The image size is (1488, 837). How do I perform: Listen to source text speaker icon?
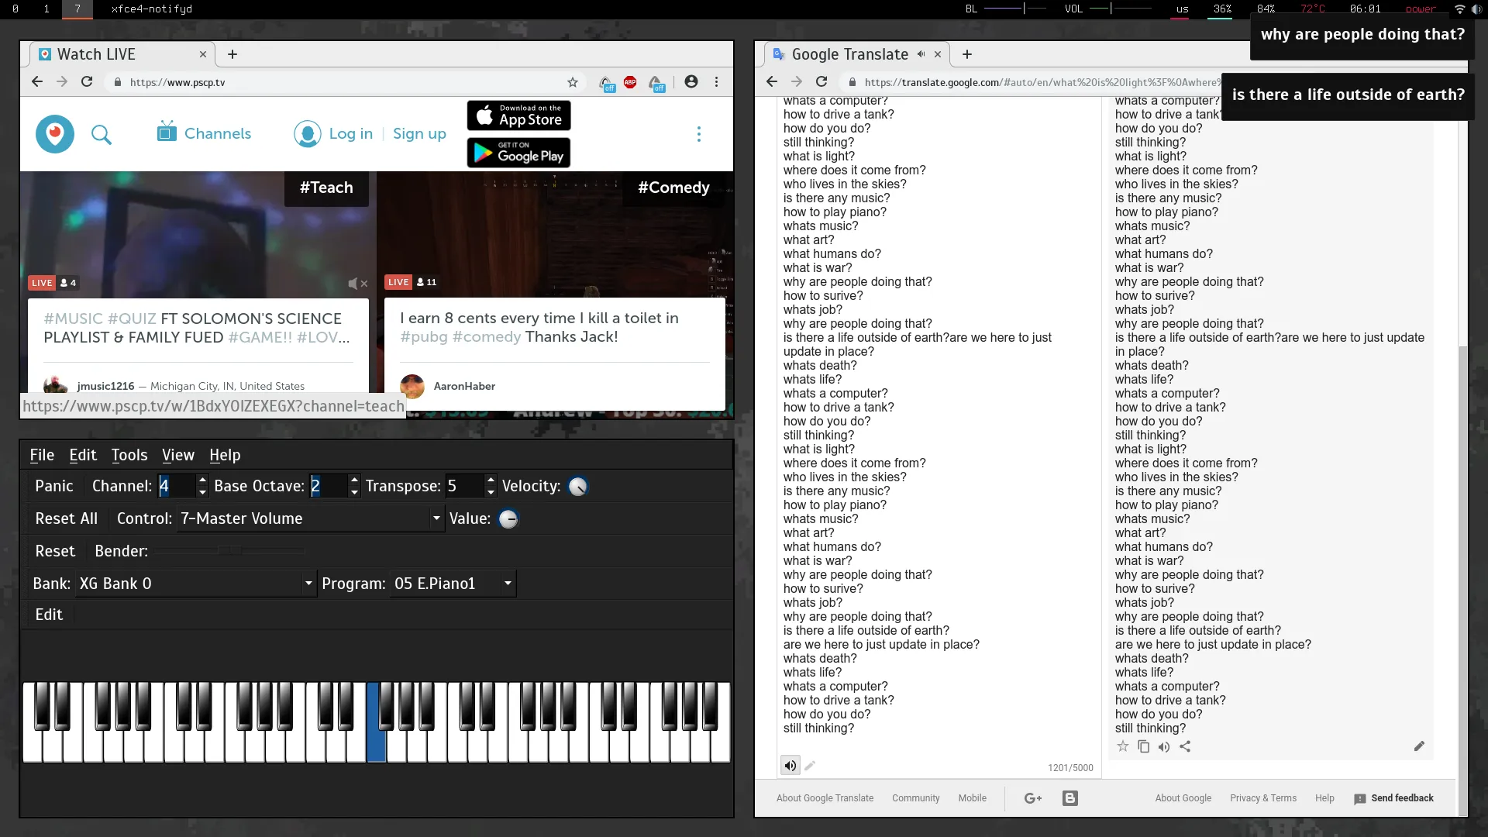pyautogui.click(x=790, y=766)
